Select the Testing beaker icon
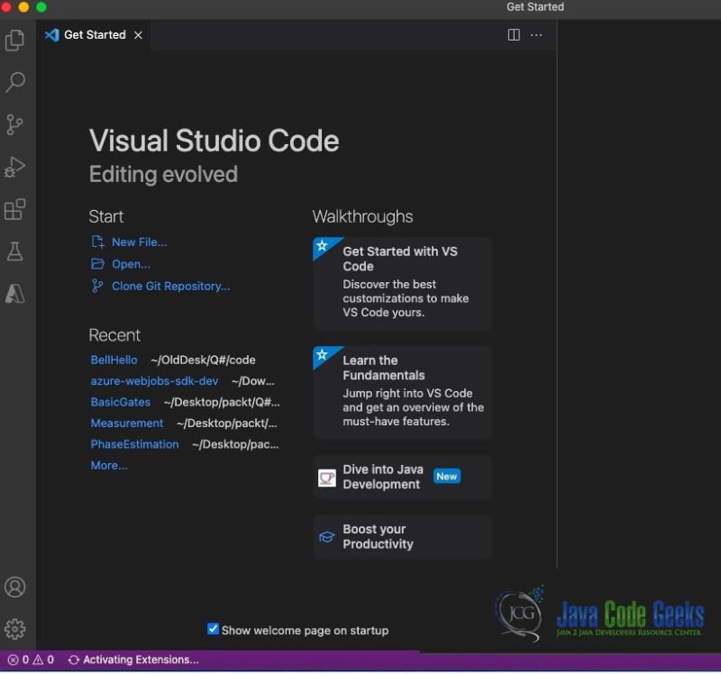 pos(14,251)
